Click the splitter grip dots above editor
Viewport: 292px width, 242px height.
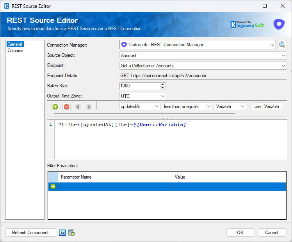167,118
